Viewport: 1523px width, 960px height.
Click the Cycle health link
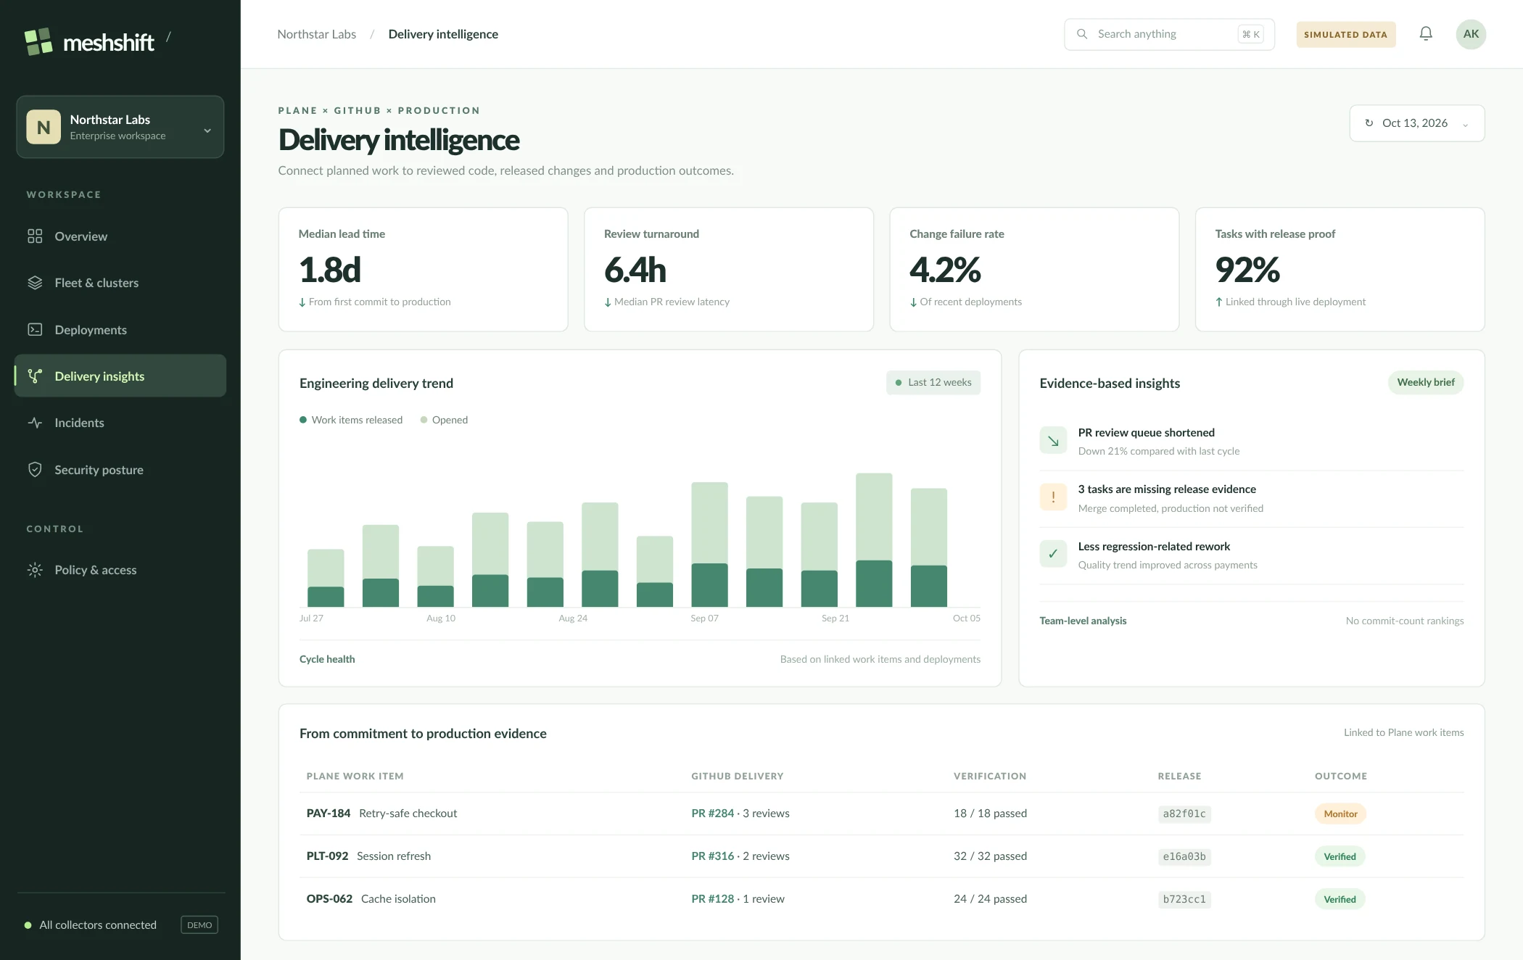[327, 659]
